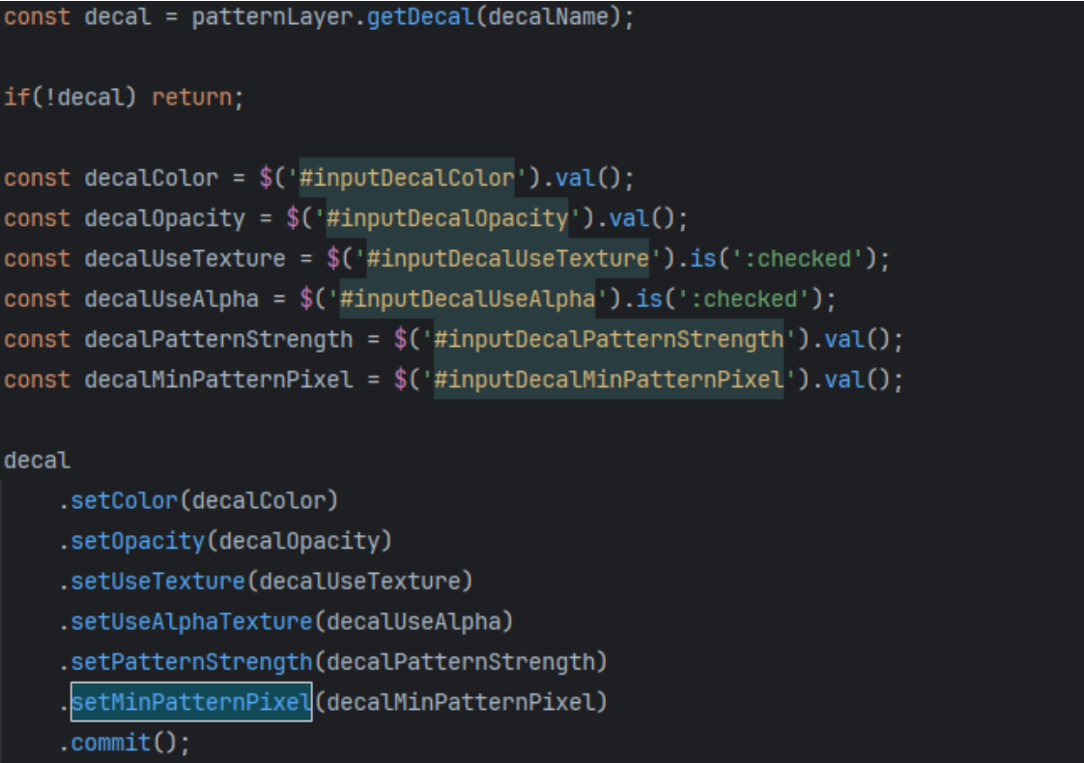The height and width of the screenshot is (763, 1084).
Task: Click the decalPatternStrength variable declaration
Action: coord(218,339)
